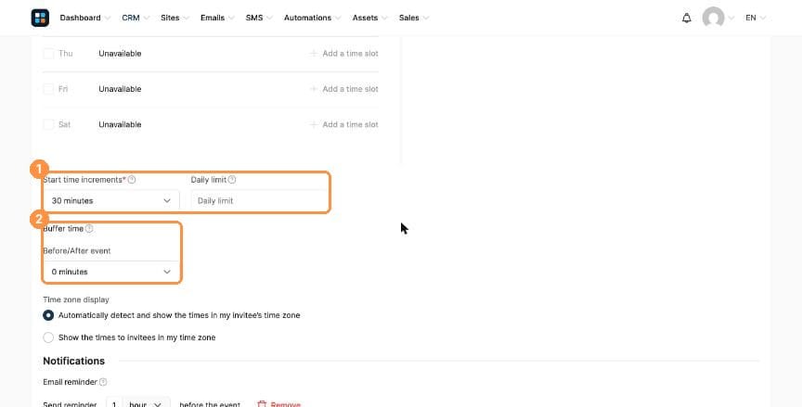Screen dimensions: 802x407
Task: Expand the Sales menu chevron
Action: [425, 18]
